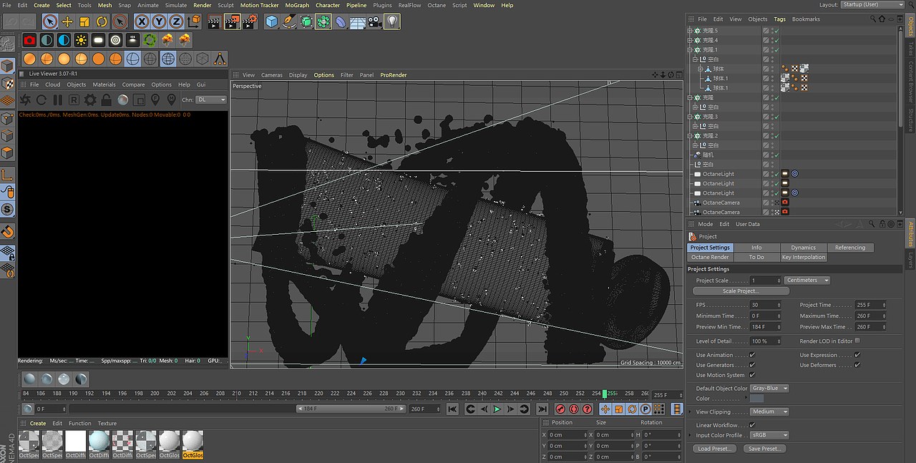Click the Scale Project button

(740, 291)
